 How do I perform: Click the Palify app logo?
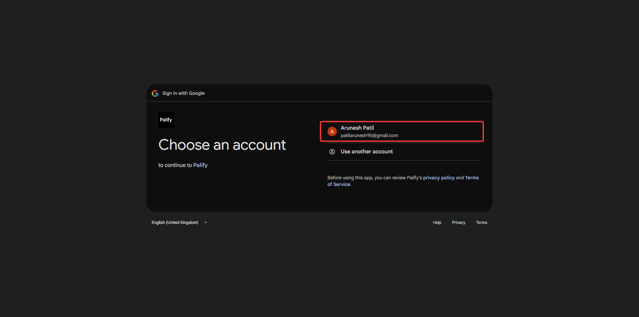click(166, 120)
